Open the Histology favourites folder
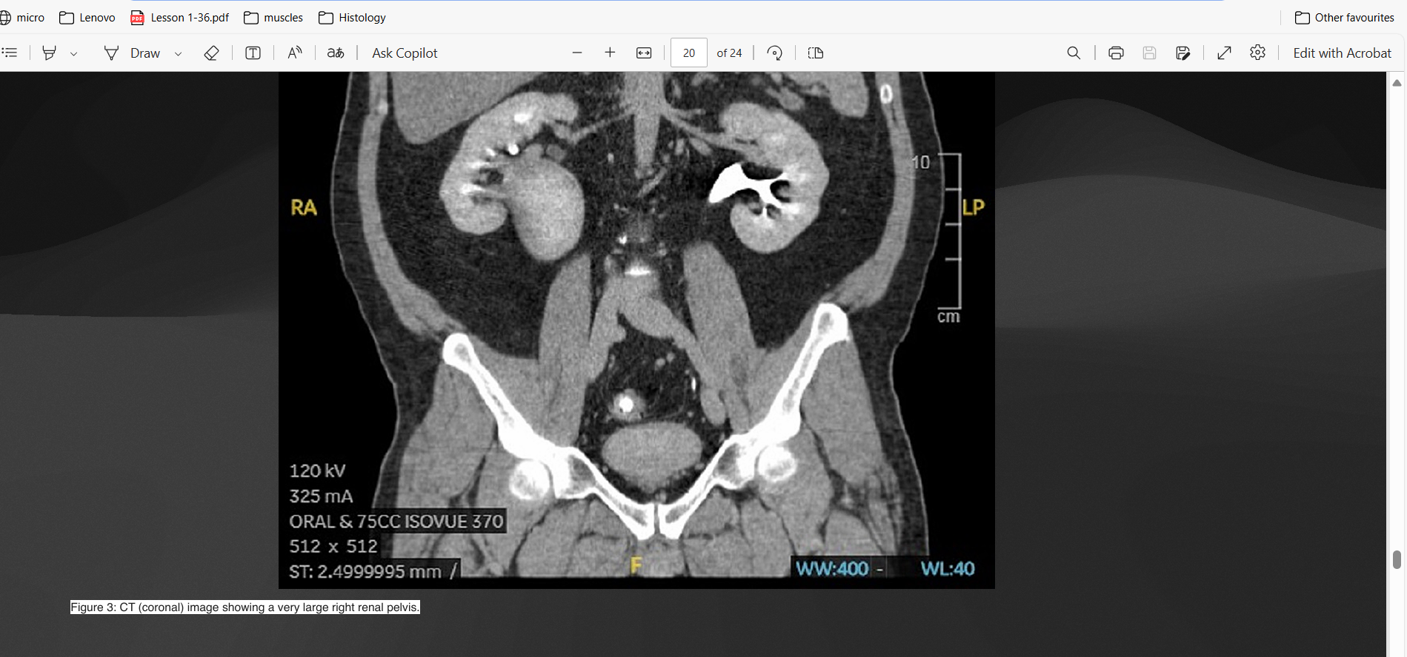Image resolution: width=1407 pixels, height=657 pixels. click(x=352, y=17)
